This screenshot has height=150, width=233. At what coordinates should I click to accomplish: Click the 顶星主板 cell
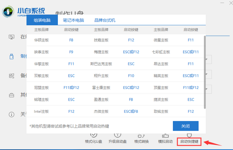pos(161,88)
